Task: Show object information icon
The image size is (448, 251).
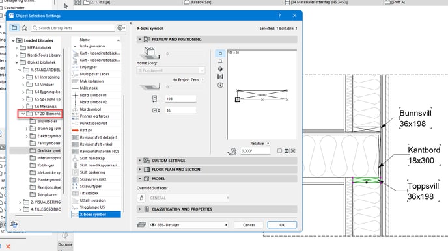Action: coord(220,85)
